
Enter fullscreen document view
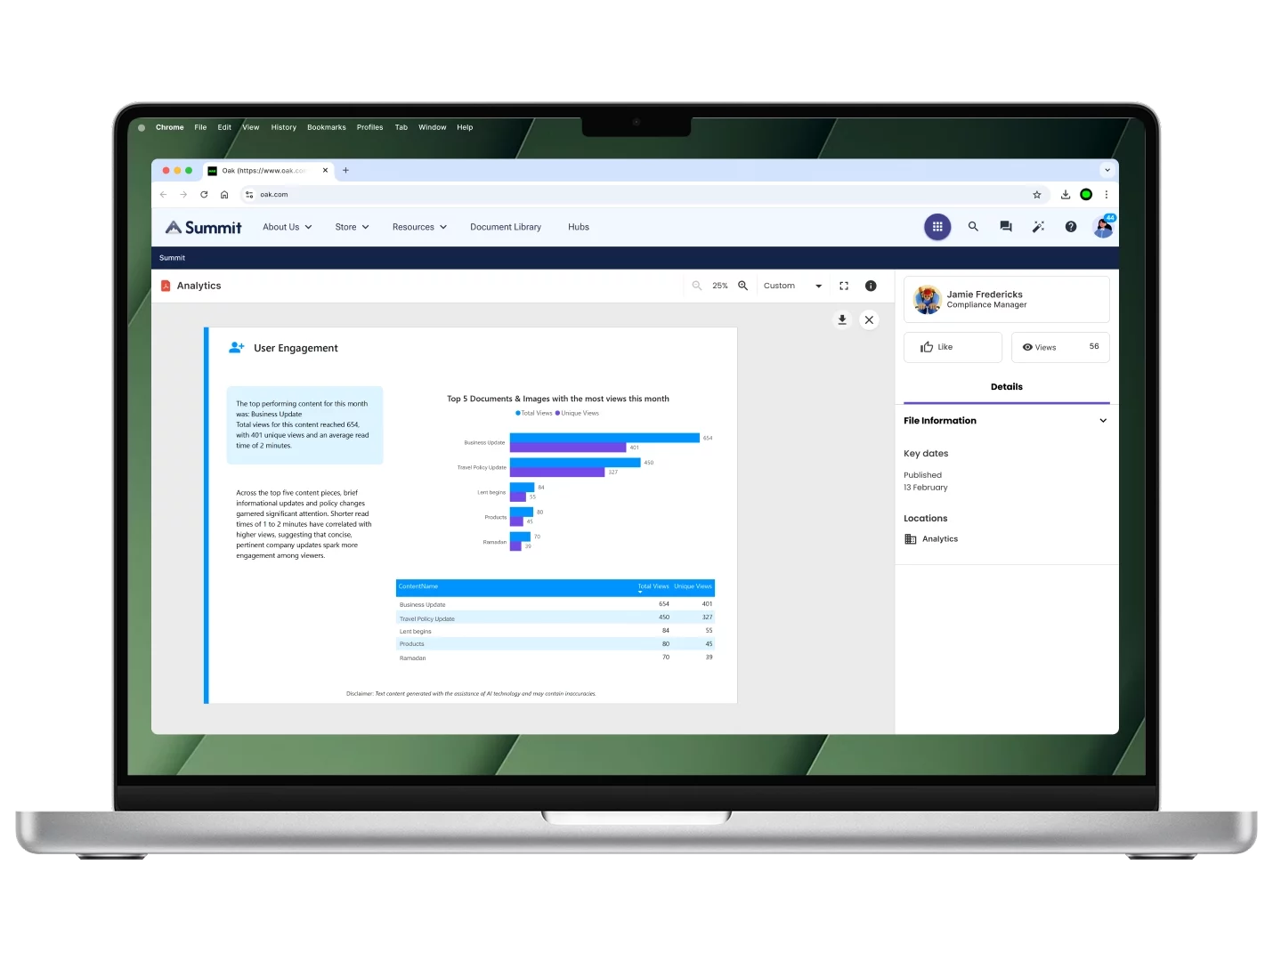844,286
